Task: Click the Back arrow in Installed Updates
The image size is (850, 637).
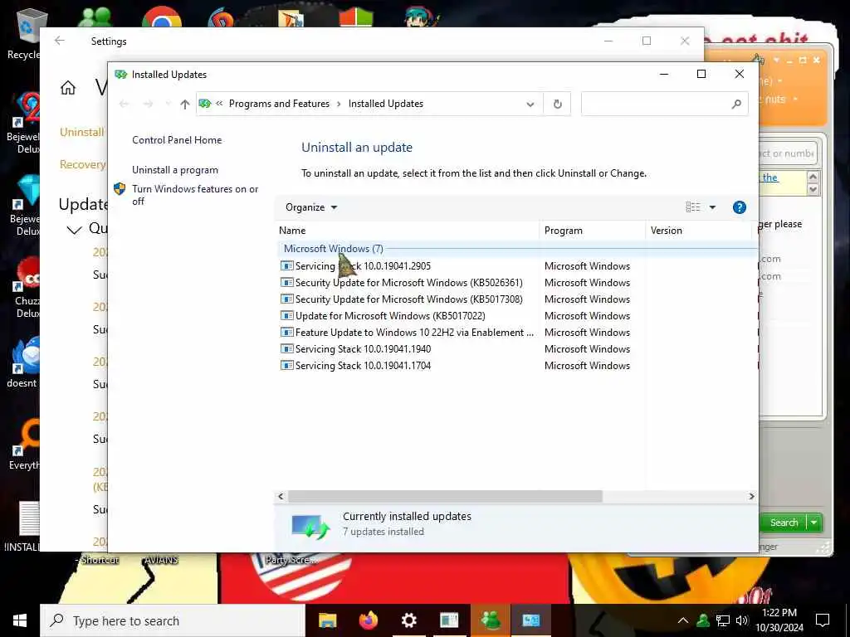Action: pyautogui.click(x=125, y=104)
